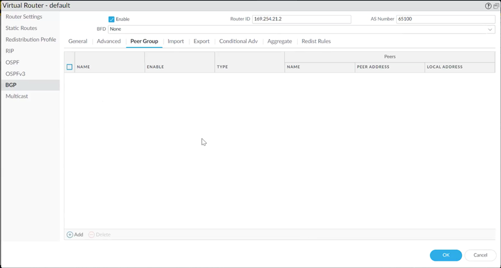This screenshot has height=268, width=501.
Task: Click the Delete minus icon
Action: (x=91, y=234)
